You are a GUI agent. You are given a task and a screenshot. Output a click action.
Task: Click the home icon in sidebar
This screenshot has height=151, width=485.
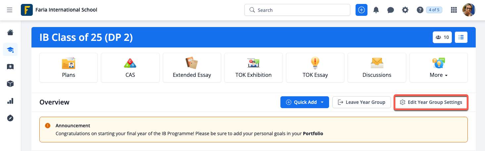click(10, 32)
